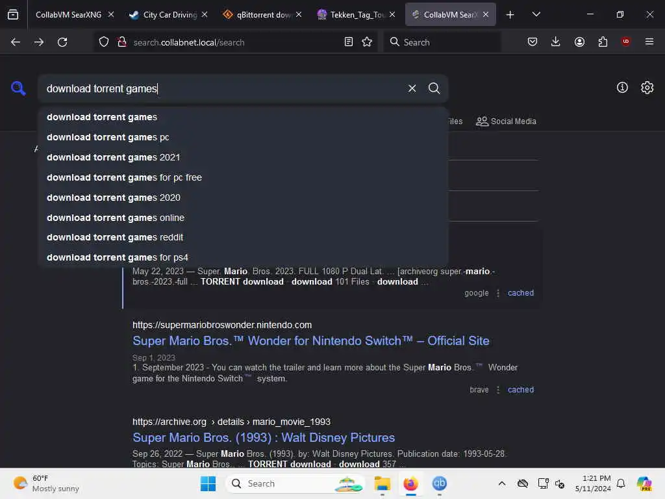The width and height of the screenshot is (665, 499).
Task: Open Super Mario Bros. Wonder Official Site link
Action: coord(311,340)
